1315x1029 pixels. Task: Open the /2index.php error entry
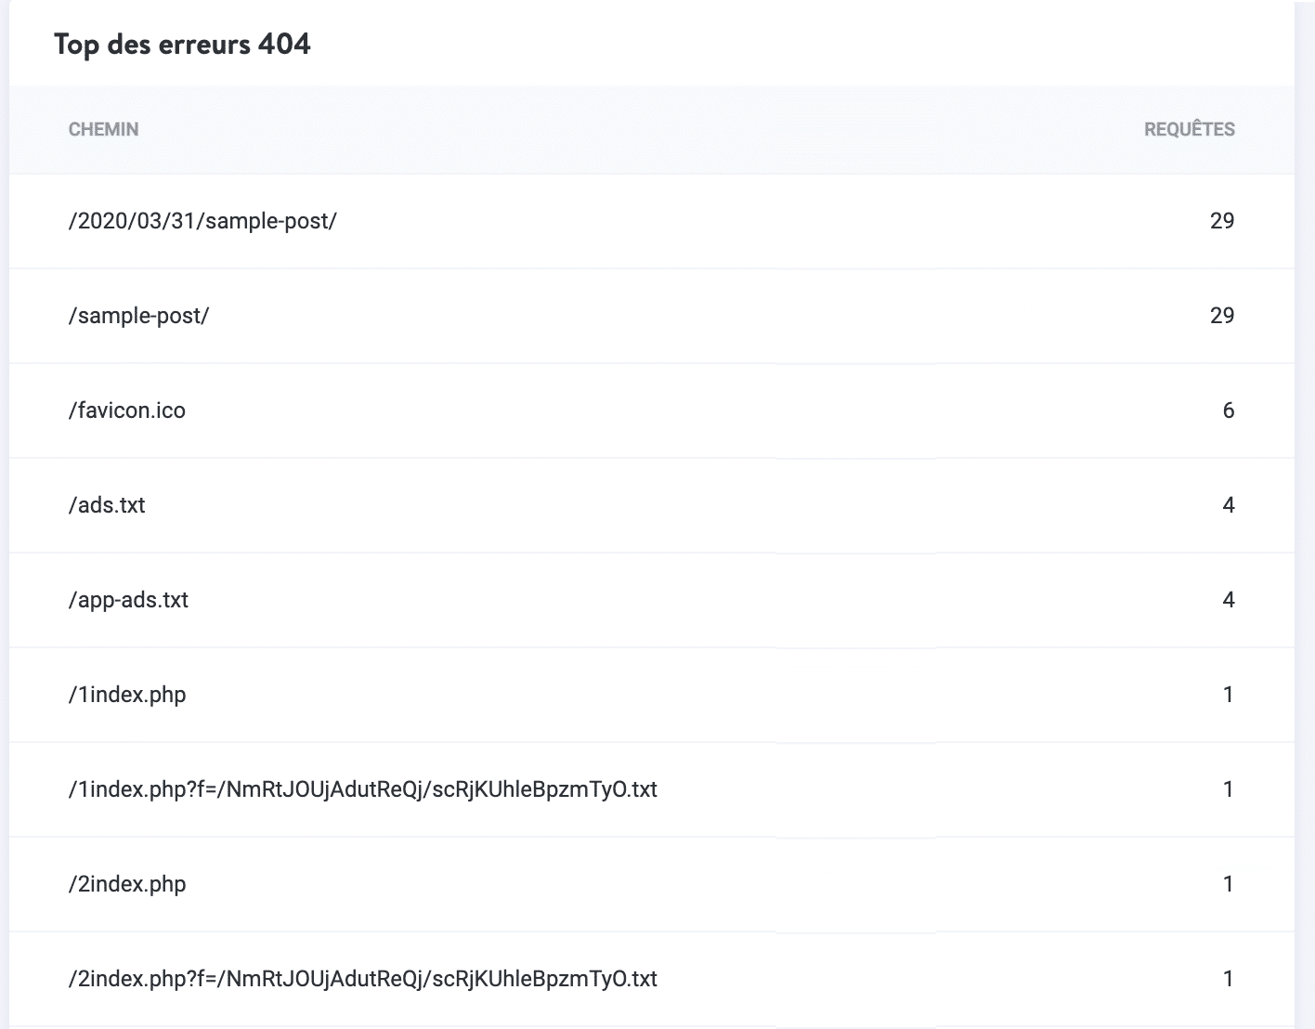click(x=127, y=884)
